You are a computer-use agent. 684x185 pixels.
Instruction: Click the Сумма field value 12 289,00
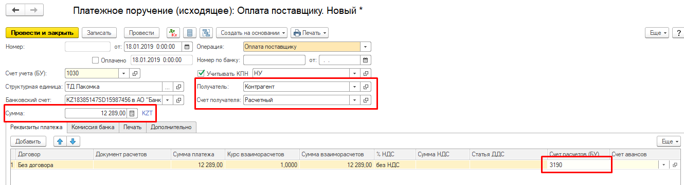pos(96,113)
